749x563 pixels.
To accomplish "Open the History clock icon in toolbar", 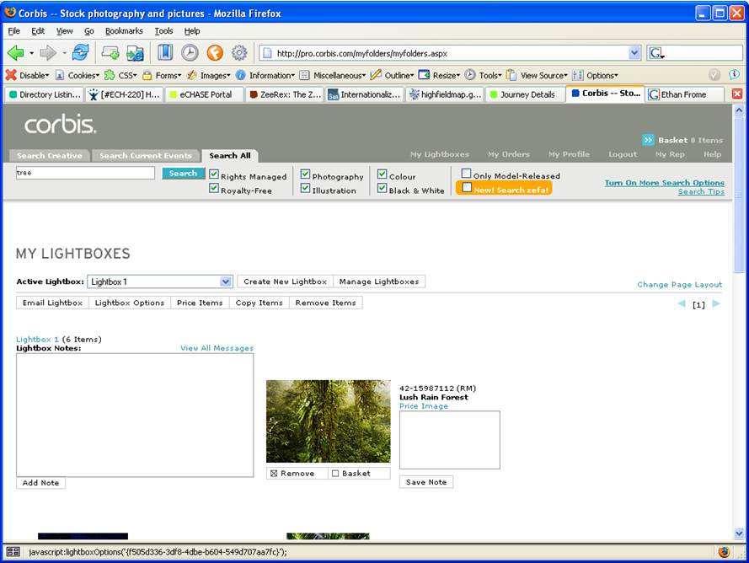I will [190, 52].
